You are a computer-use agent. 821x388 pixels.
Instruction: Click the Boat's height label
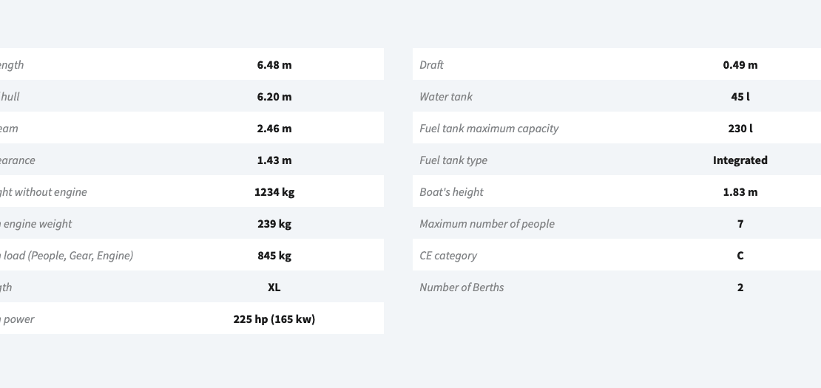tap(451, 192)
